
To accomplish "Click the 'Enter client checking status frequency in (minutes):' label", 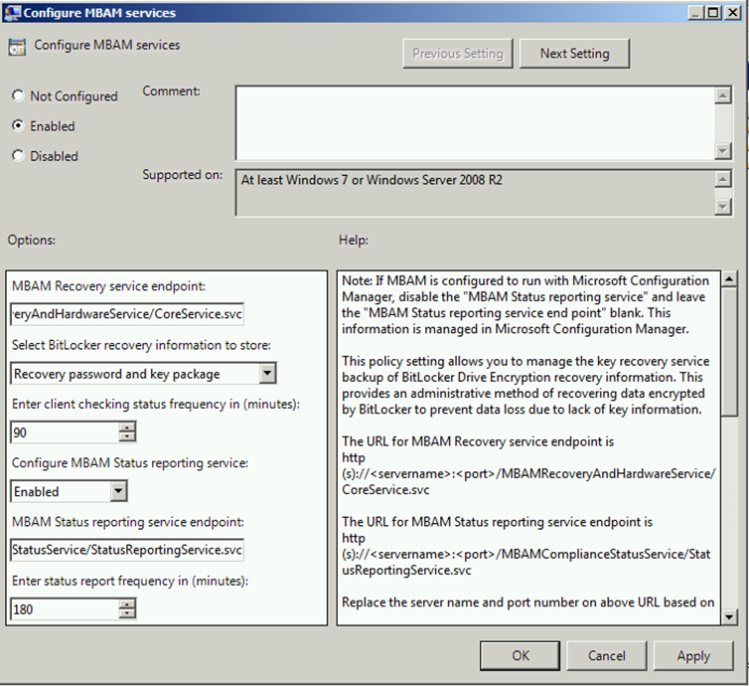I will 156,404.
